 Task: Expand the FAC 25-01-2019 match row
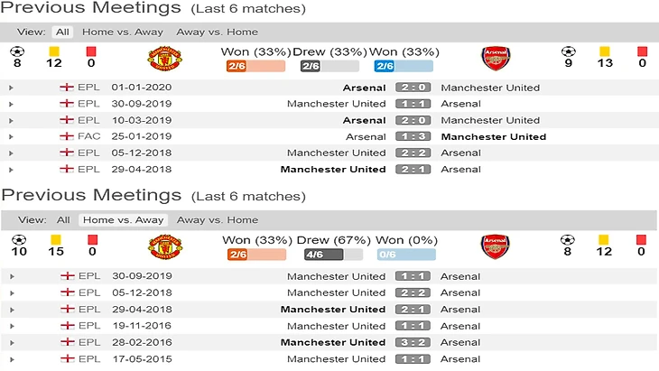(x=11, y=136)
